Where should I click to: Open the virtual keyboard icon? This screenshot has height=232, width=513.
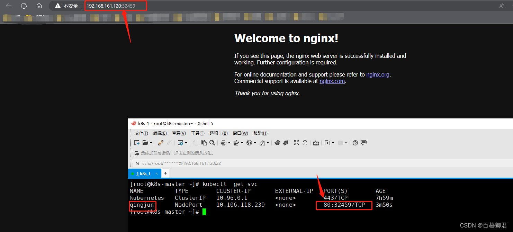[x=316, y=143]
